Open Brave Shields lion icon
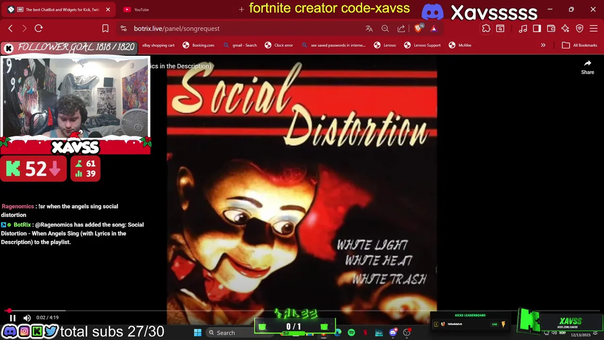The height and width of the screenshot is (340, 604). [418, 28]
